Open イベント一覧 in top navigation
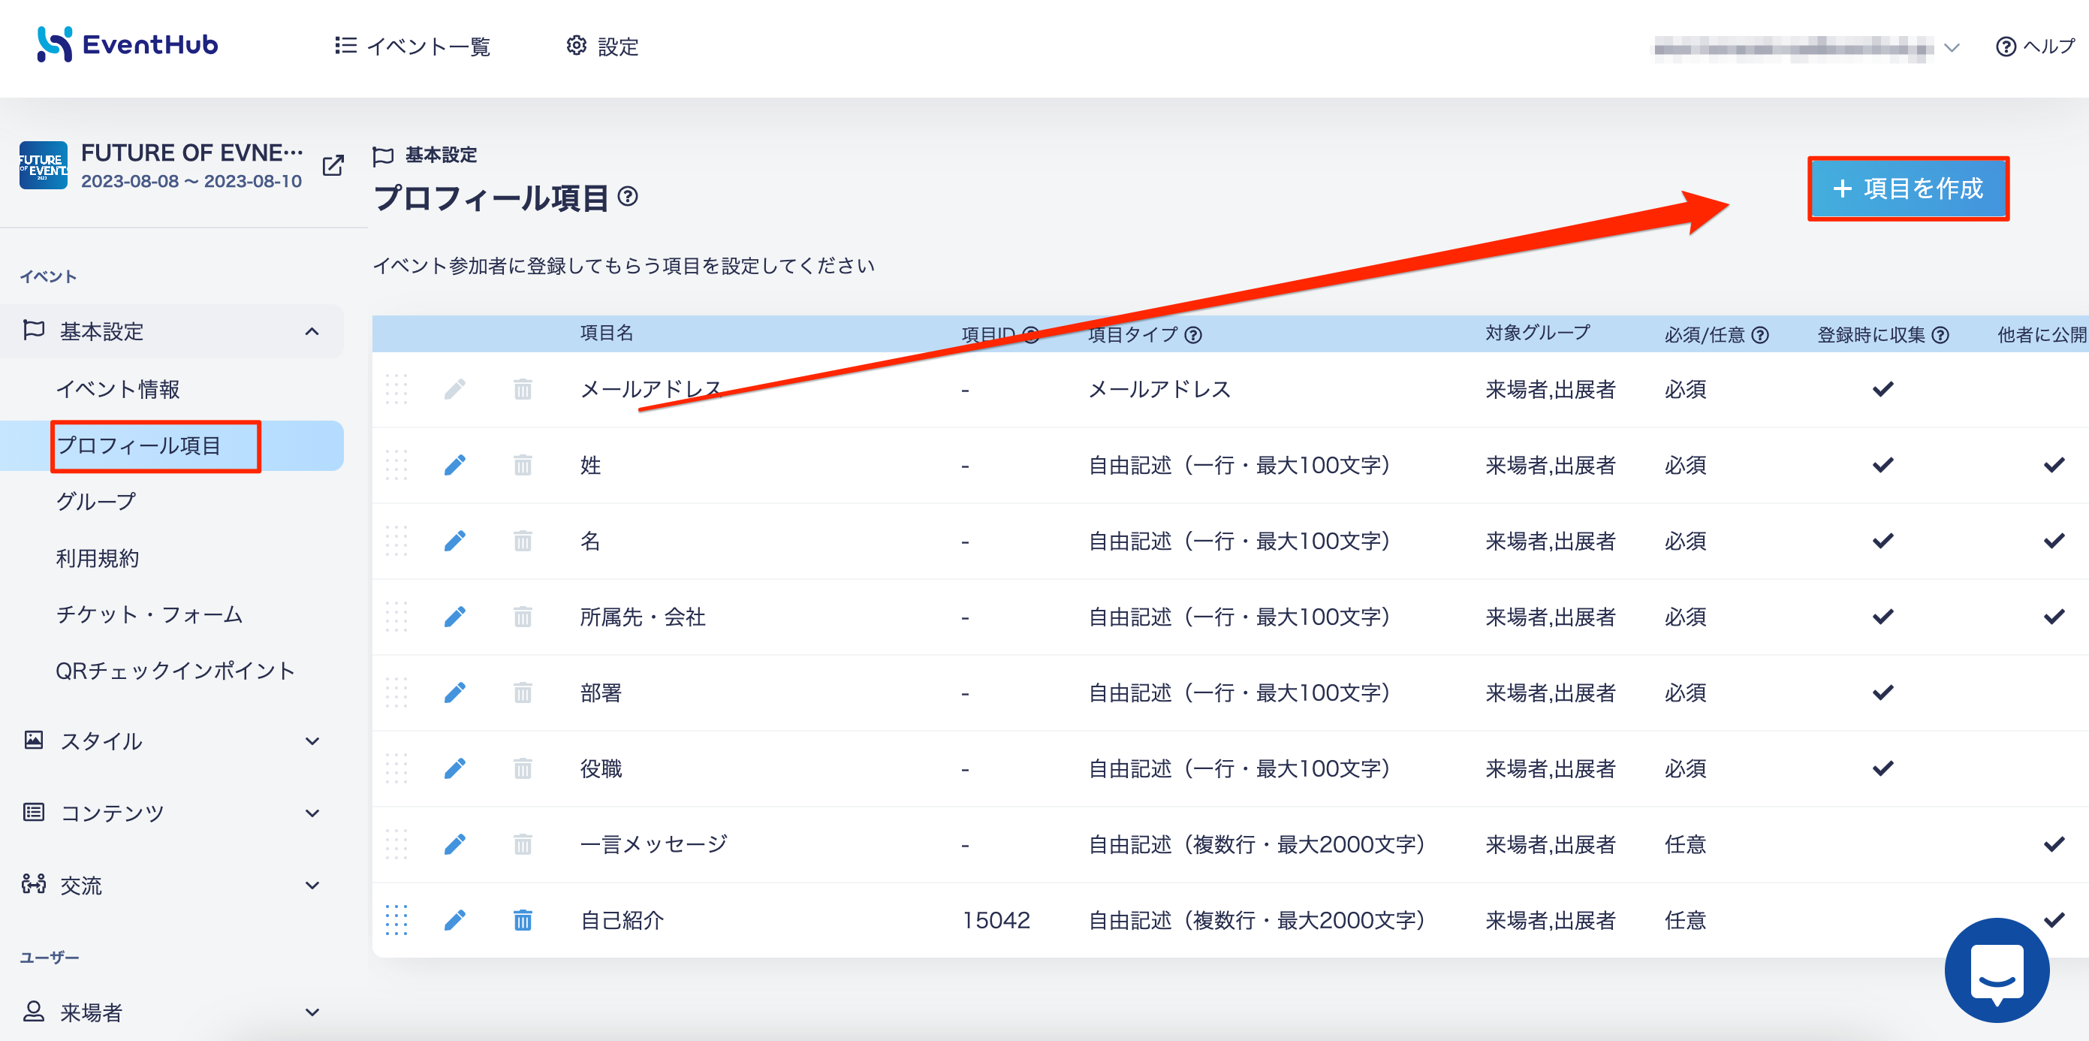Screen dimensions: 2089x1041 (413, 47)
